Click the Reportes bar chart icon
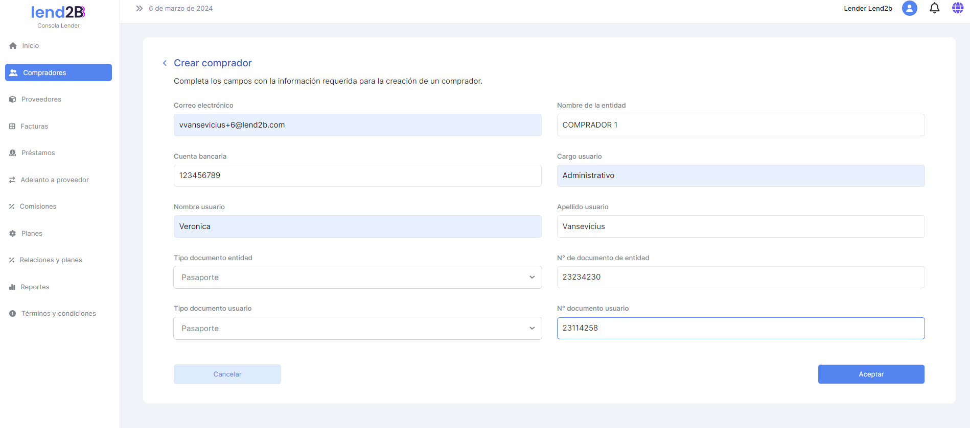This screenshot has width=970, height=428. (x=12, y=287)
